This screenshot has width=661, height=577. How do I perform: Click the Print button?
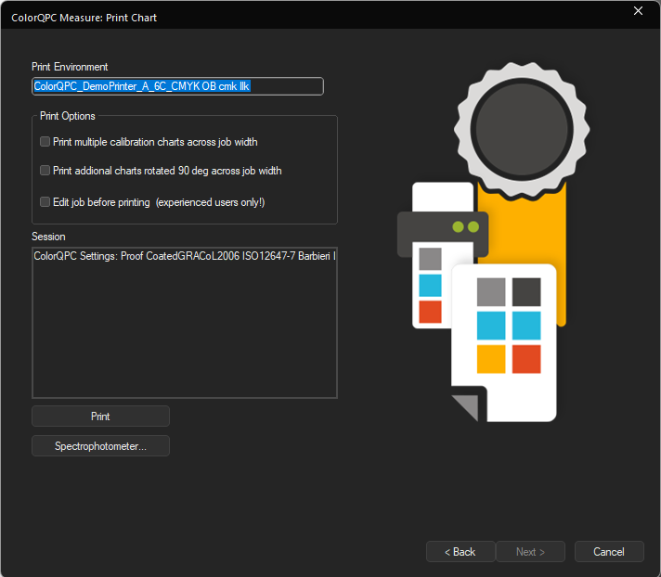click(x=100, y=417)
